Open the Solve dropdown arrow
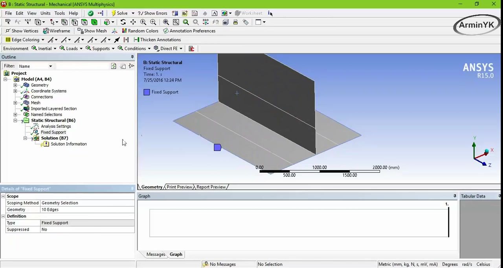This screenshot has width=503, height=268. point(133,13)
